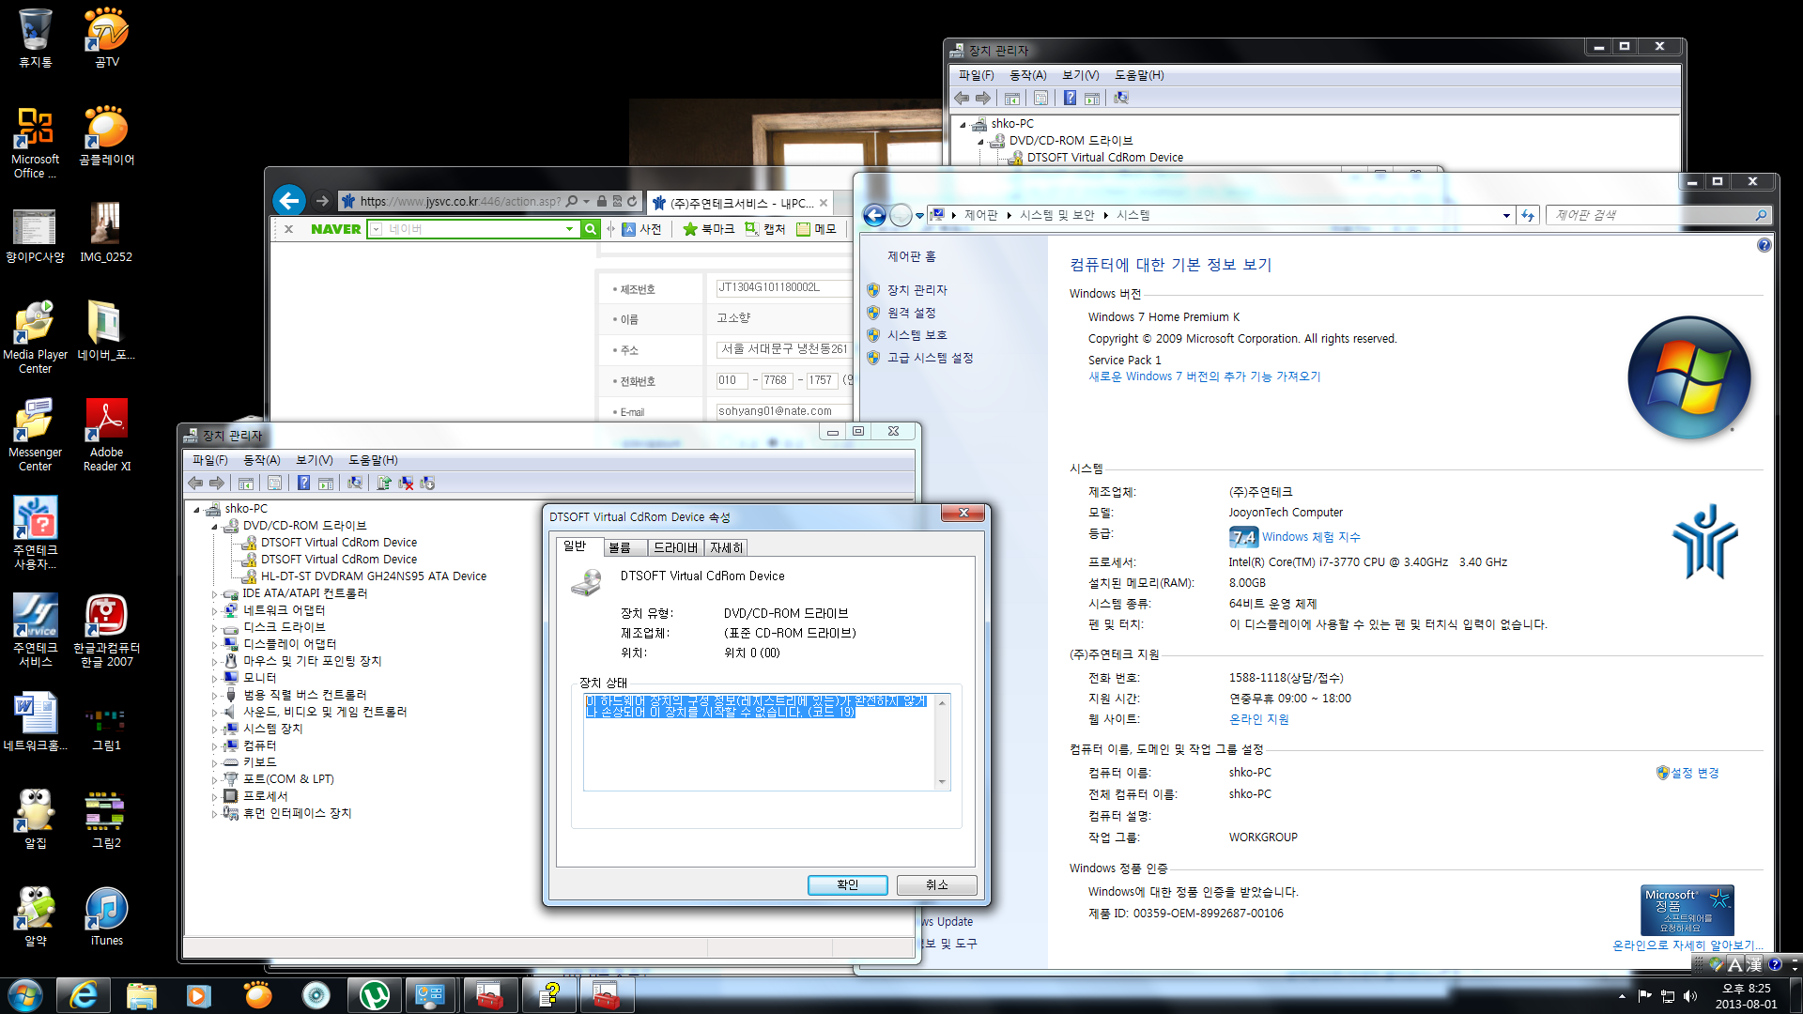
Task: Click blue help icon in front Device Manager toolbar
Action: 303,484
